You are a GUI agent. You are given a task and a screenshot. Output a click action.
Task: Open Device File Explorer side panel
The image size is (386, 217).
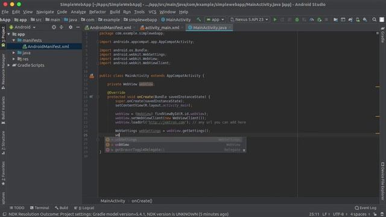click(382, 181)
